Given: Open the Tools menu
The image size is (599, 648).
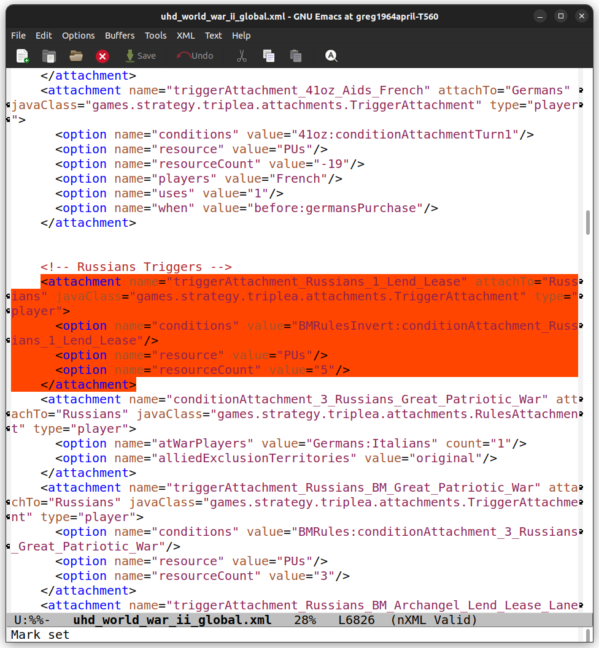Looking at the screenshot, I should point(155,36).
